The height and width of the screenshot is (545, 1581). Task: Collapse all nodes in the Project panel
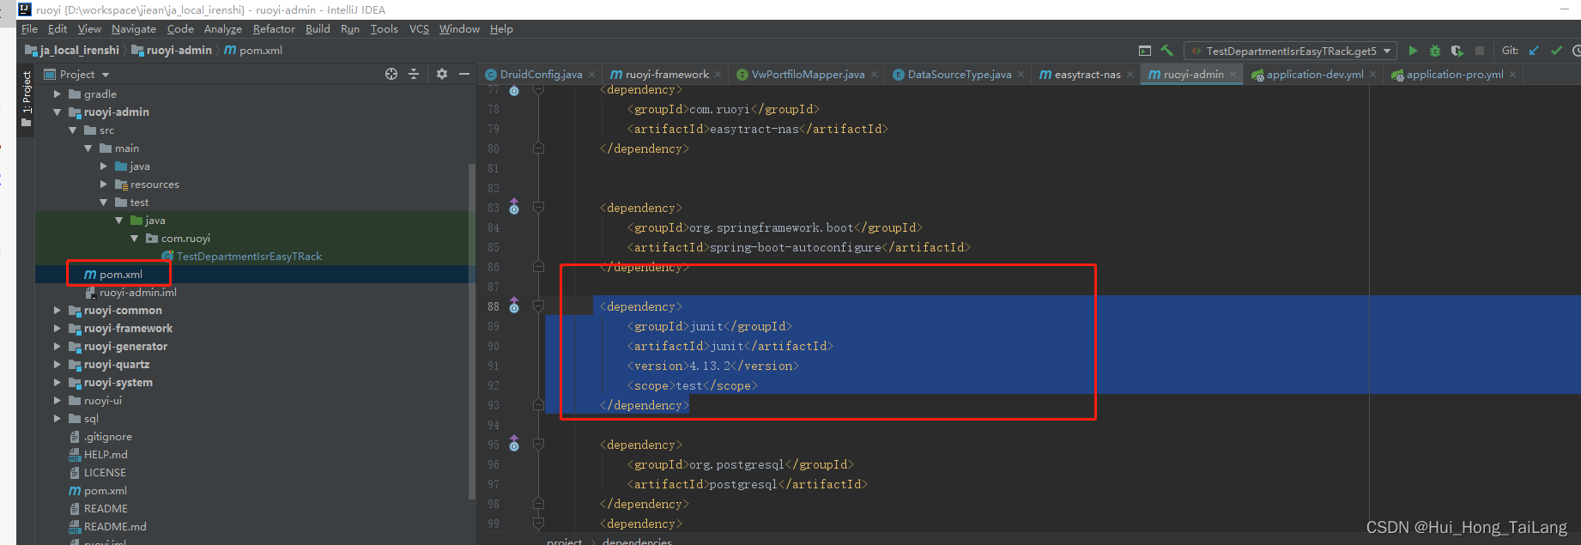[x=414, y=74]
